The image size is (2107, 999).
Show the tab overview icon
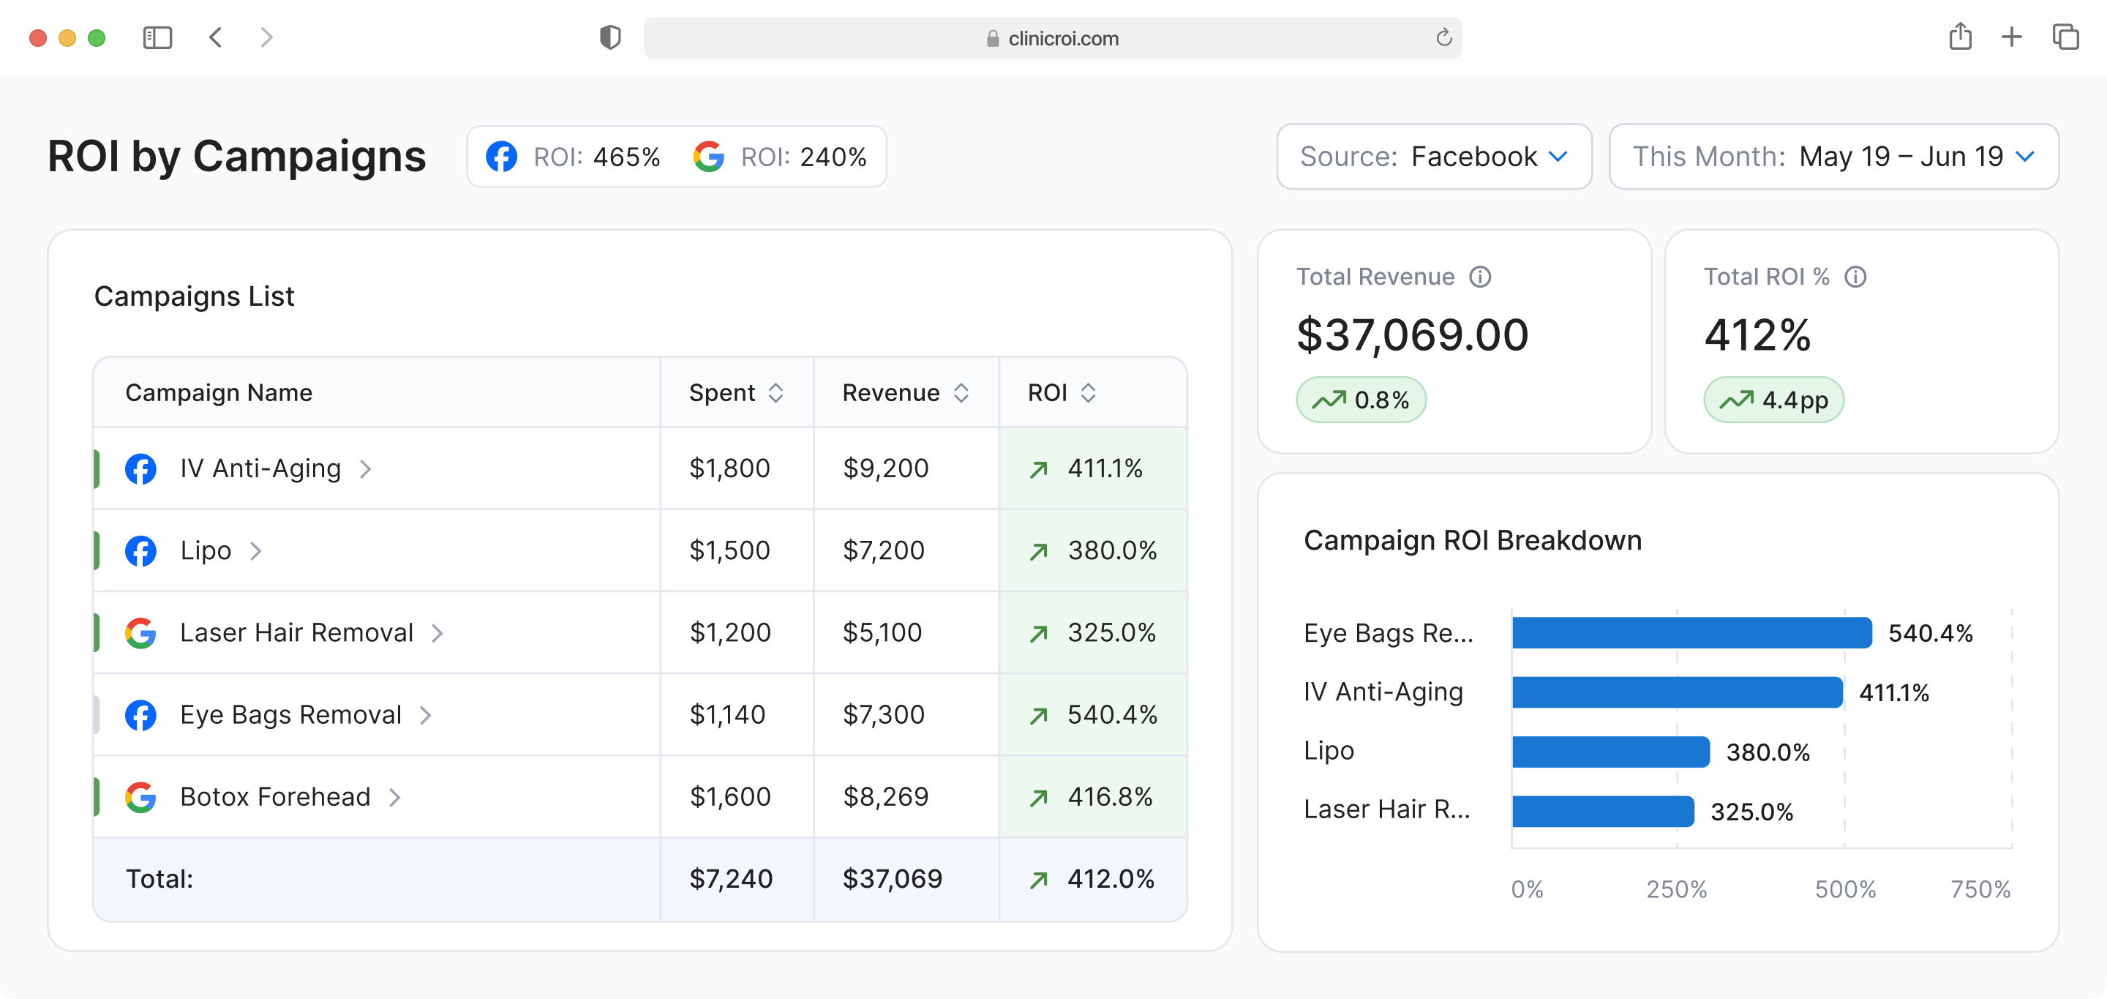point(2065,37)
